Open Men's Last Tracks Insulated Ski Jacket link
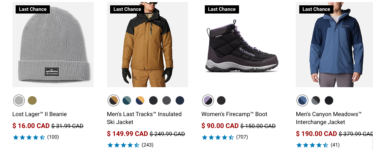Viewport: 373px width, 150px height. point(144,118)
